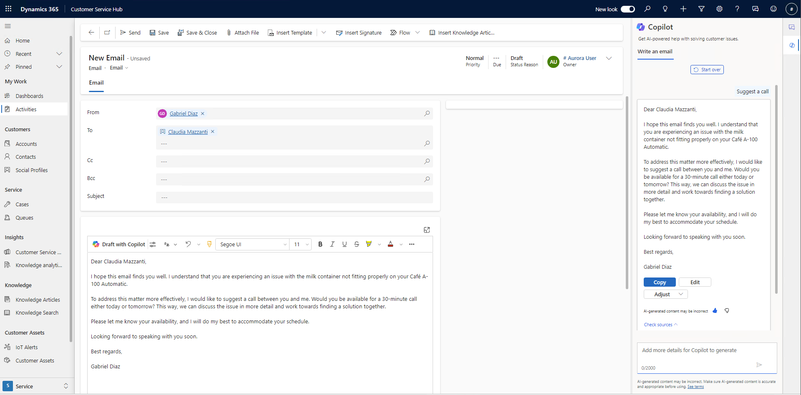Open the chat icon in right rail

(792, 27)
